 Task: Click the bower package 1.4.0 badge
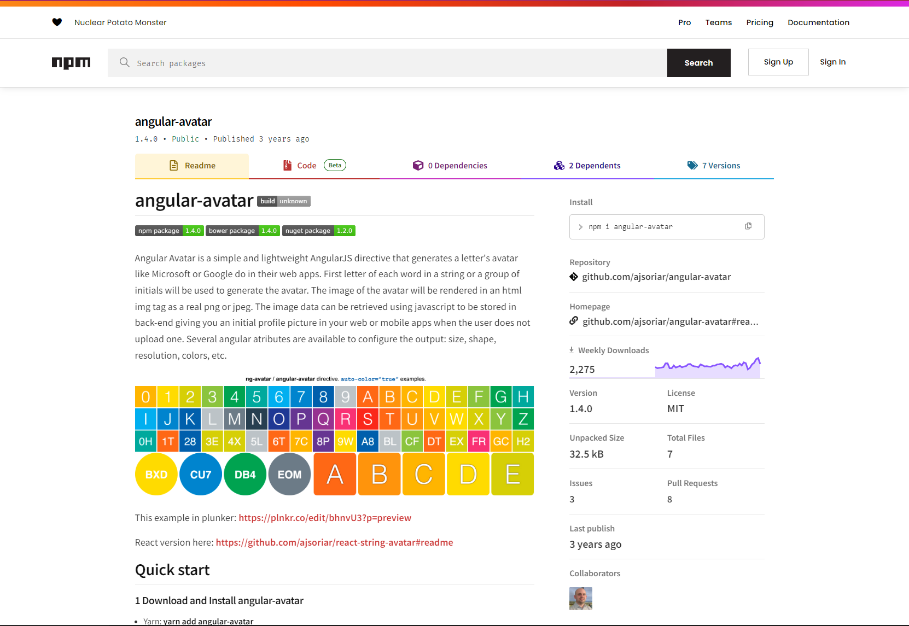pos(243,231)
